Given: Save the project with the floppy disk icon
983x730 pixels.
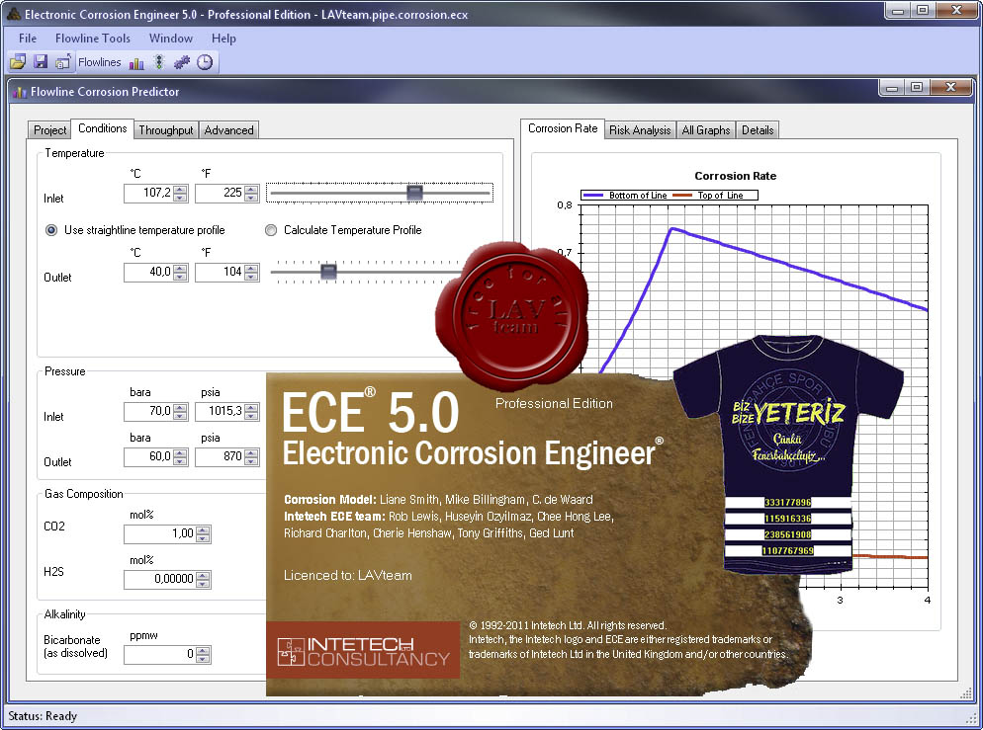Looking at the screenshot, I should (41, 62).
